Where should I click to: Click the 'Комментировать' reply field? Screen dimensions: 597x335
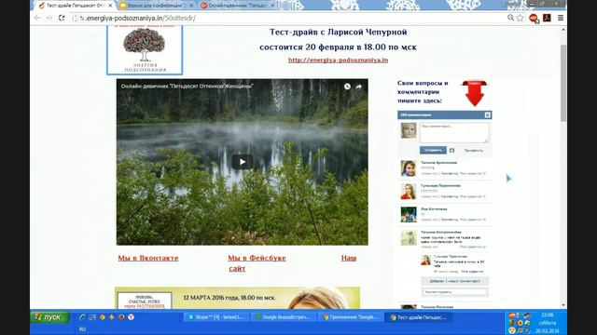tap(455, 291)
